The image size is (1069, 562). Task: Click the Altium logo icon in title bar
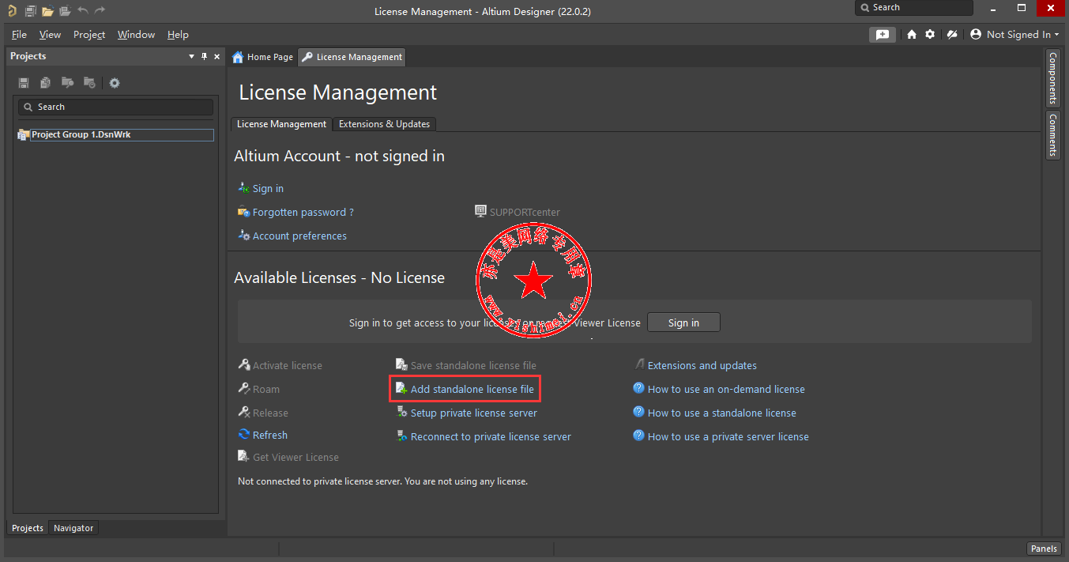(x=11, y=11)
